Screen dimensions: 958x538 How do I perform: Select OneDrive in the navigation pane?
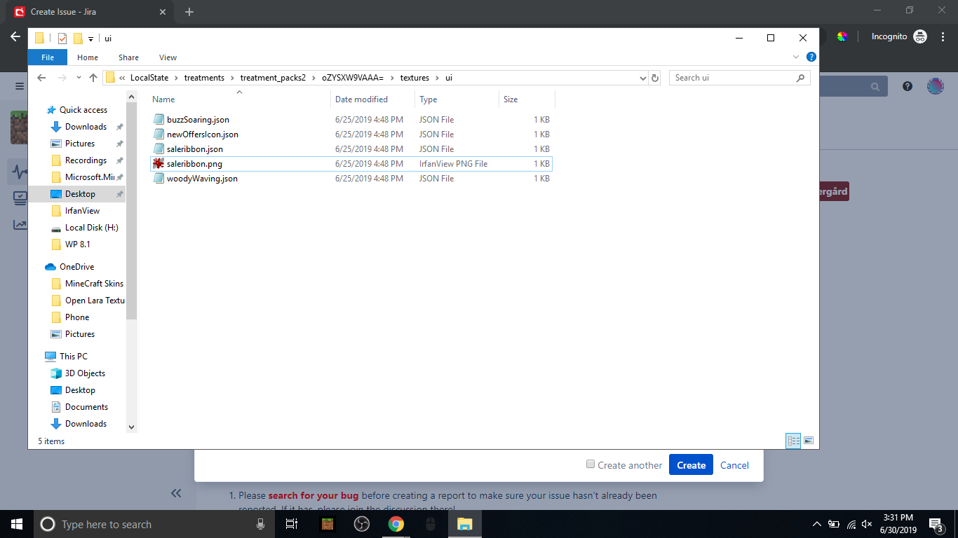76,267
